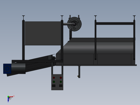Click the red X axis of the triad
Screen dimensions: 140x105
point(11,97)
